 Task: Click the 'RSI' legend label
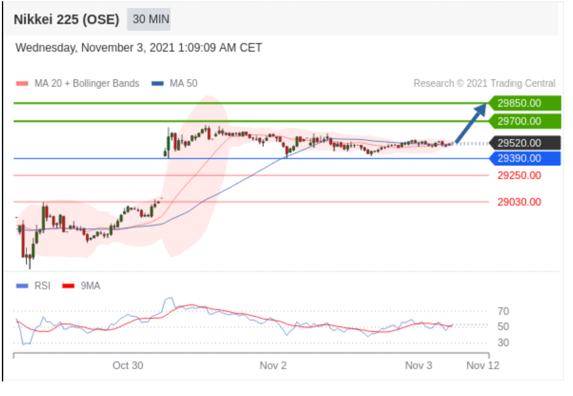42,286
